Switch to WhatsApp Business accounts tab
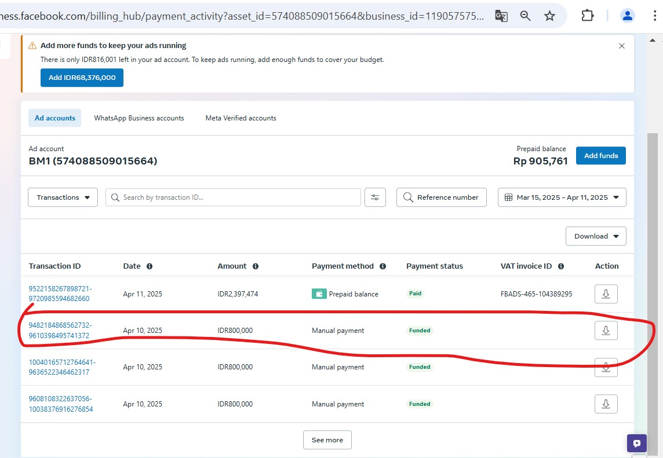Image resolution: width=663 pixels, height=458 pixels. 139,118
